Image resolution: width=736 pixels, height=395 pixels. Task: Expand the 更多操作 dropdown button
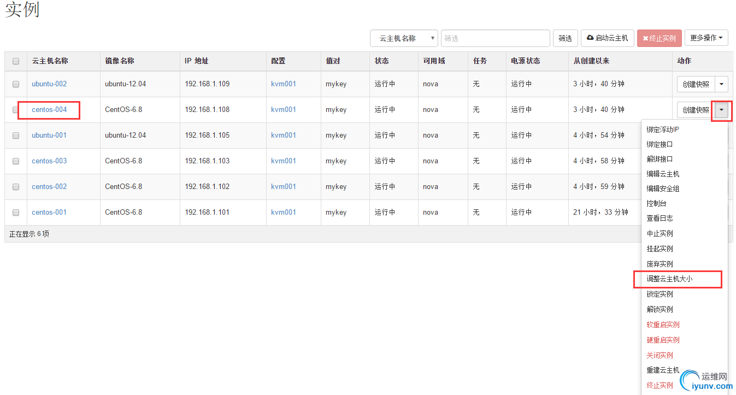pyautogui.click(x=706, y=38)
